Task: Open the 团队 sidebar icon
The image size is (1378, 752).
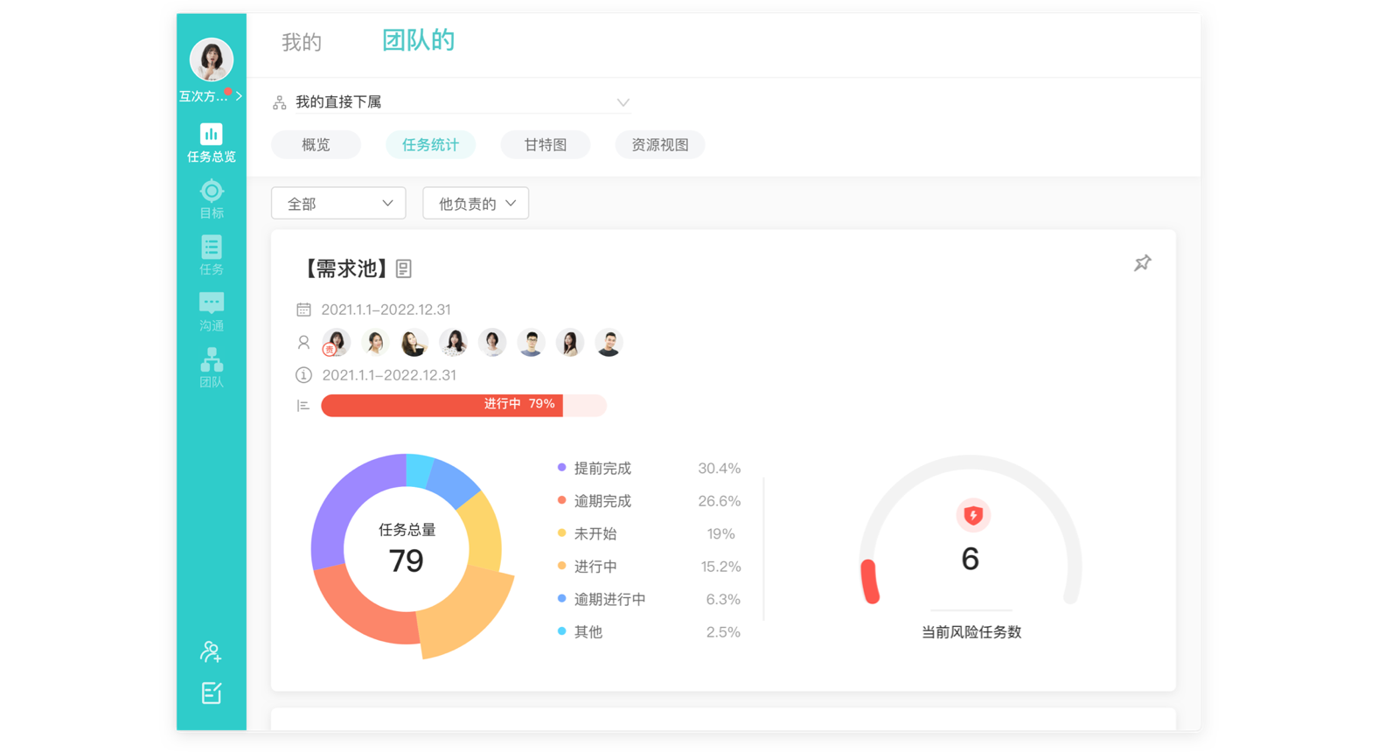Action: [x=211, y=368]
